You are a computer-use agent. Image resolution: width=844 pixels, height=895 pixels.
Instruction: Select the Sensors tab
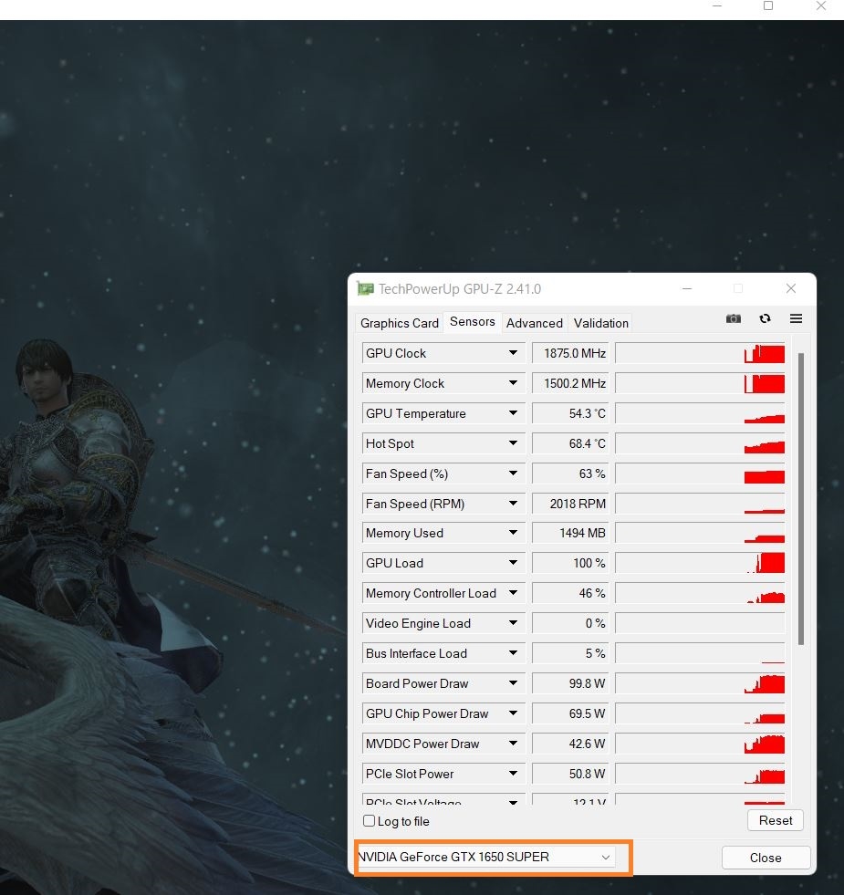(473, 321)
